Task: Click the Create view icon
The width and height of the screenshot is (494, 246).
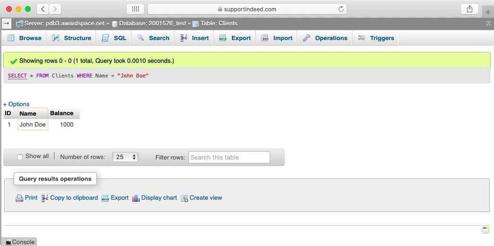Action: point(184,198)
